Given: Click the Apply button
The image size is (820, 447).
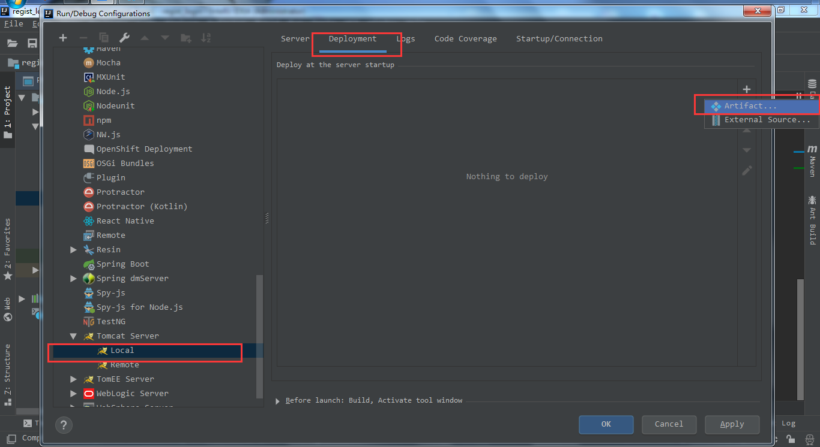Looking at the screenshot, I should click(x=732, y=424).
